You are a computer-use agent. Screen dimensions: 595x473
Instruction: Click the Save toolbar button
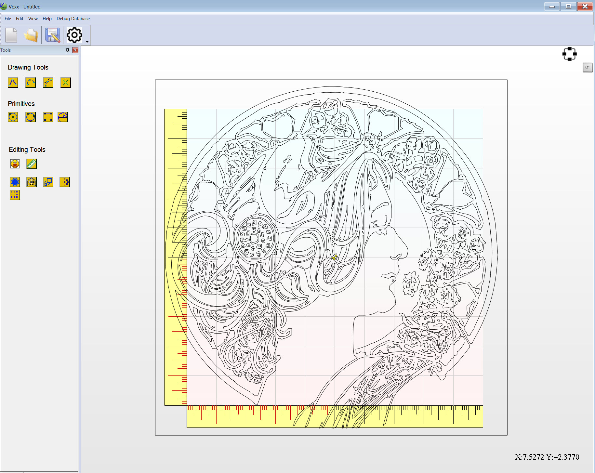[52, 35]
